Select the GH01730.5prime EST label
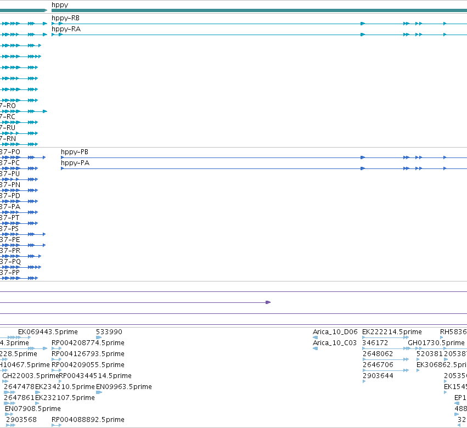This screenshot has height=428, width=467. 436,343
